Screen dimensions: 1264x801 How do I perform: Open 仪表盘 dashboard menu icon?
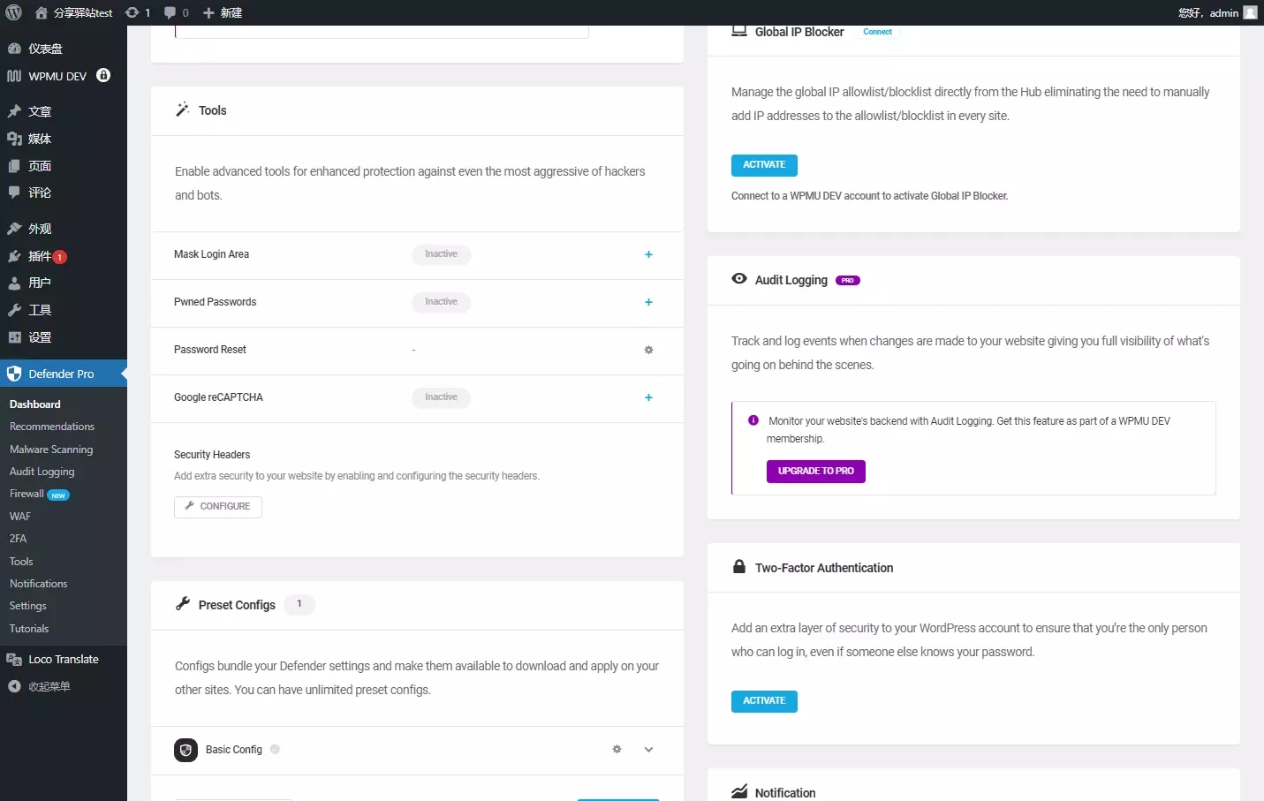[14, 49]
